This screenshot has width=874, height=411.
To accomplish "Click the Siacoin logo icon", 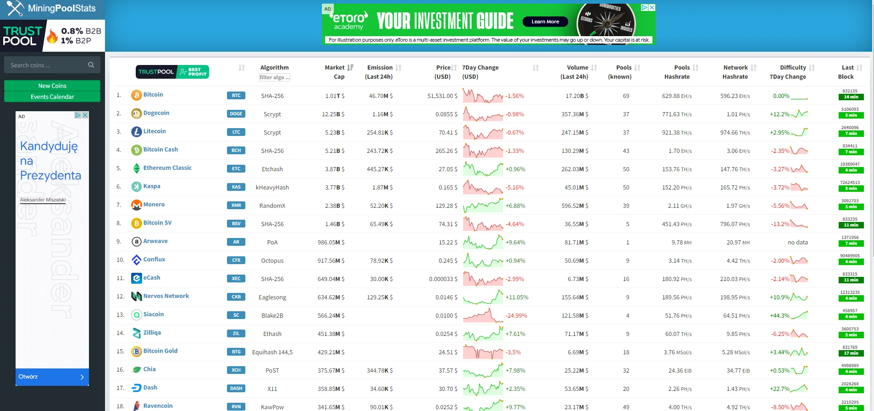I will click(136, 315).
